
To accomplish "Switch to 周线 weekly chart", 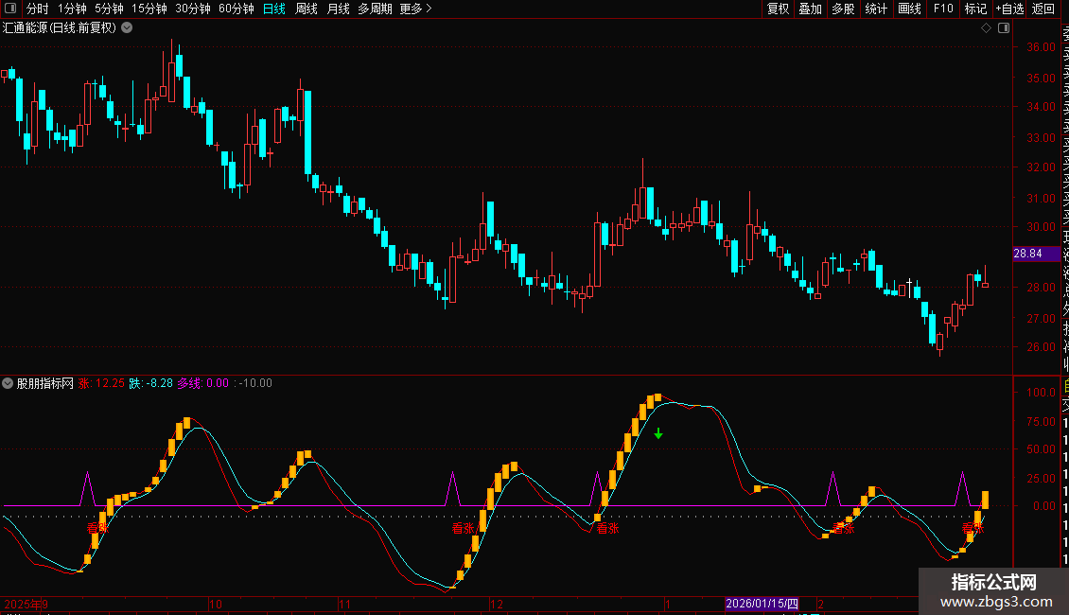I will (307, 9).
